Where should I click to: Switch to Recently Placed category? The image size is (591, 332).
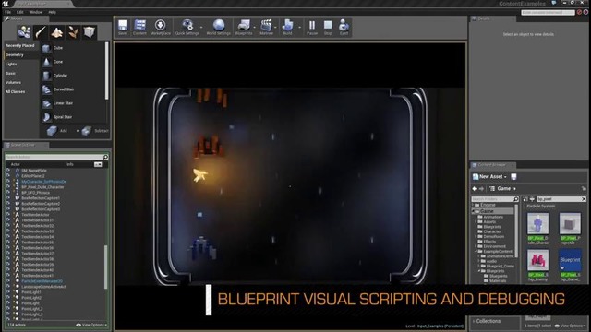(20, 45)
